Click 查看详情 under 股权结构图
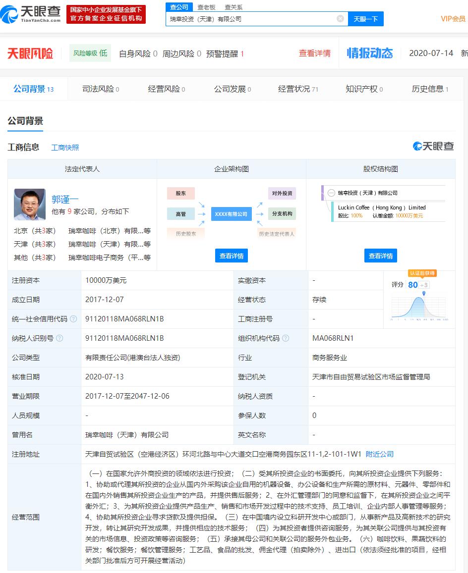Image resolution: width=468 pixels, height=573 pixels. point(381,256)
